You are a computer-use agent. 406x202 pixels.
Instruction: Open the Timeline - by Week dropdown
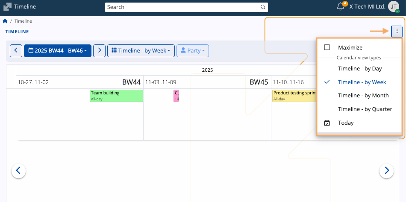(141, 50)
